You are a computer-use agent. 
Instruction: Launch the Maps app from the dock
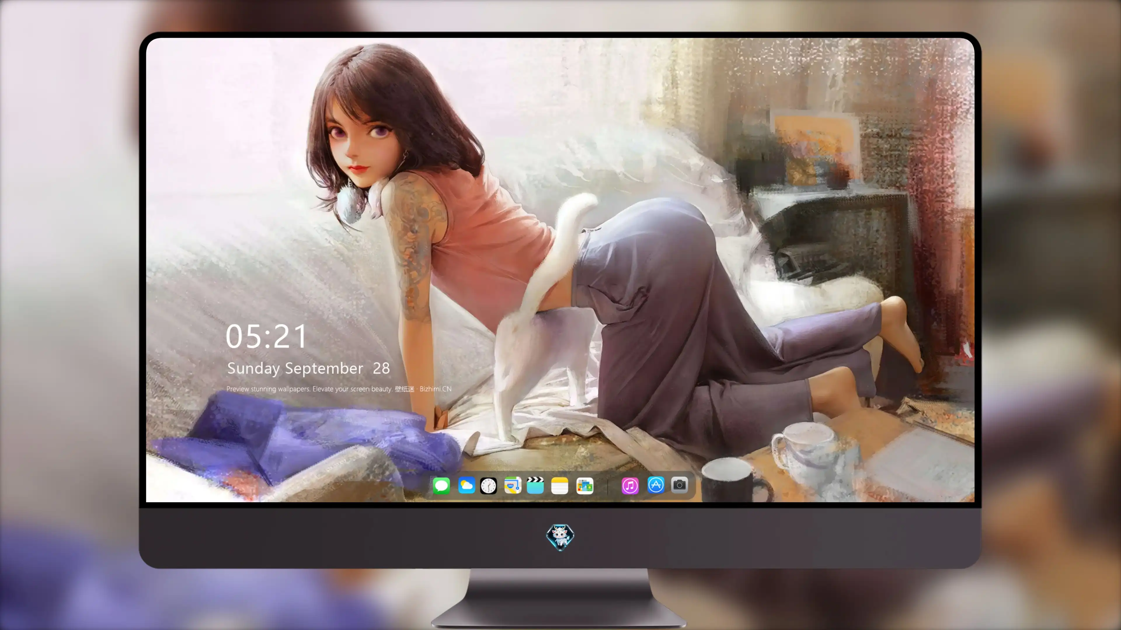pos(513,485)
